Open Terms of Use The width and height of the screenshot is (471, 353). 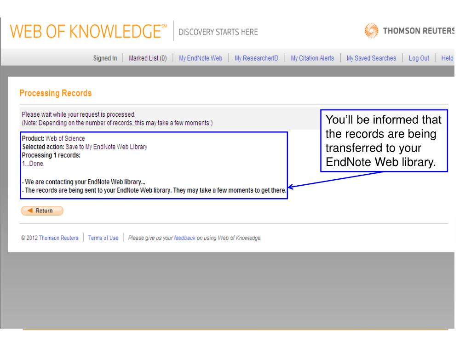pyautogui.click(x=103, y=238)
